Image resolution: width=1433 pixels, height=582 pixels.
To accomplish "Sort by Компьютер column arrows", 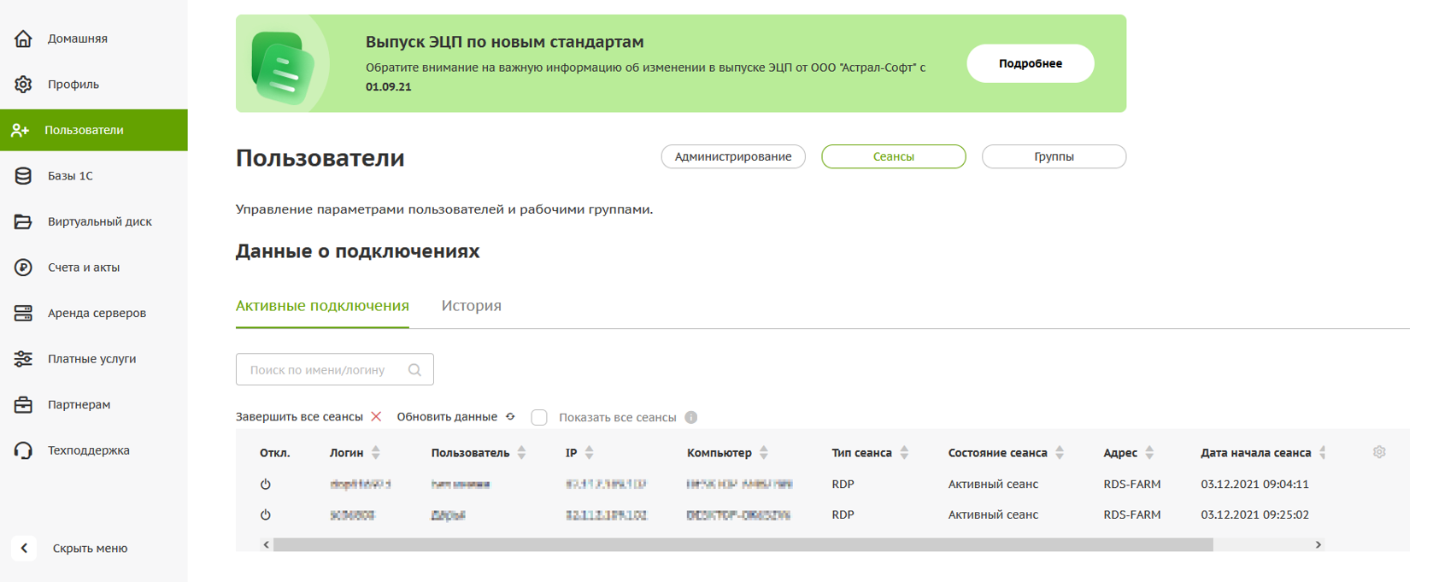I will pos(764,453).
